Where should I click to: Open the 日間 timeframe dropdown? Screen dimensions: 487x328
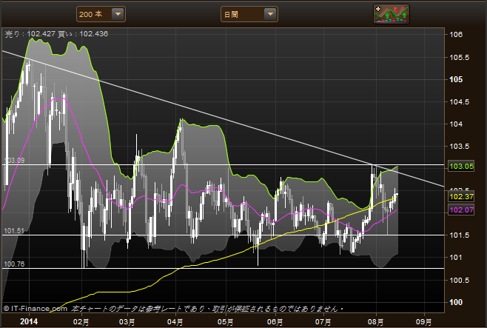(x=249, y=14)
